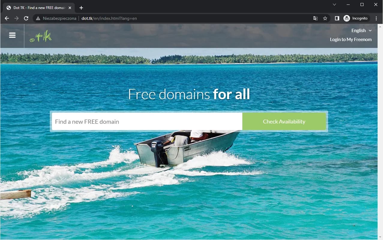
Task: Open the hamburger menu on the site
Action: click(12, 35)
